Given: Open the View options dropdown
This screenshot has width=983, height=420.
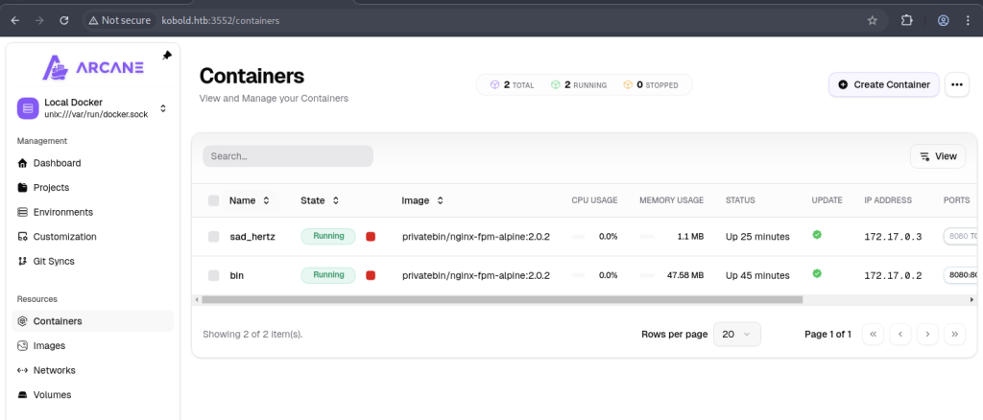Looking at the screenshot, I should click(x=938, y=156).
